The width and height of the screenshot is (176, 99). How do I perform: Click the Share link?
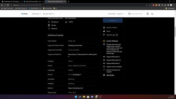108,31
